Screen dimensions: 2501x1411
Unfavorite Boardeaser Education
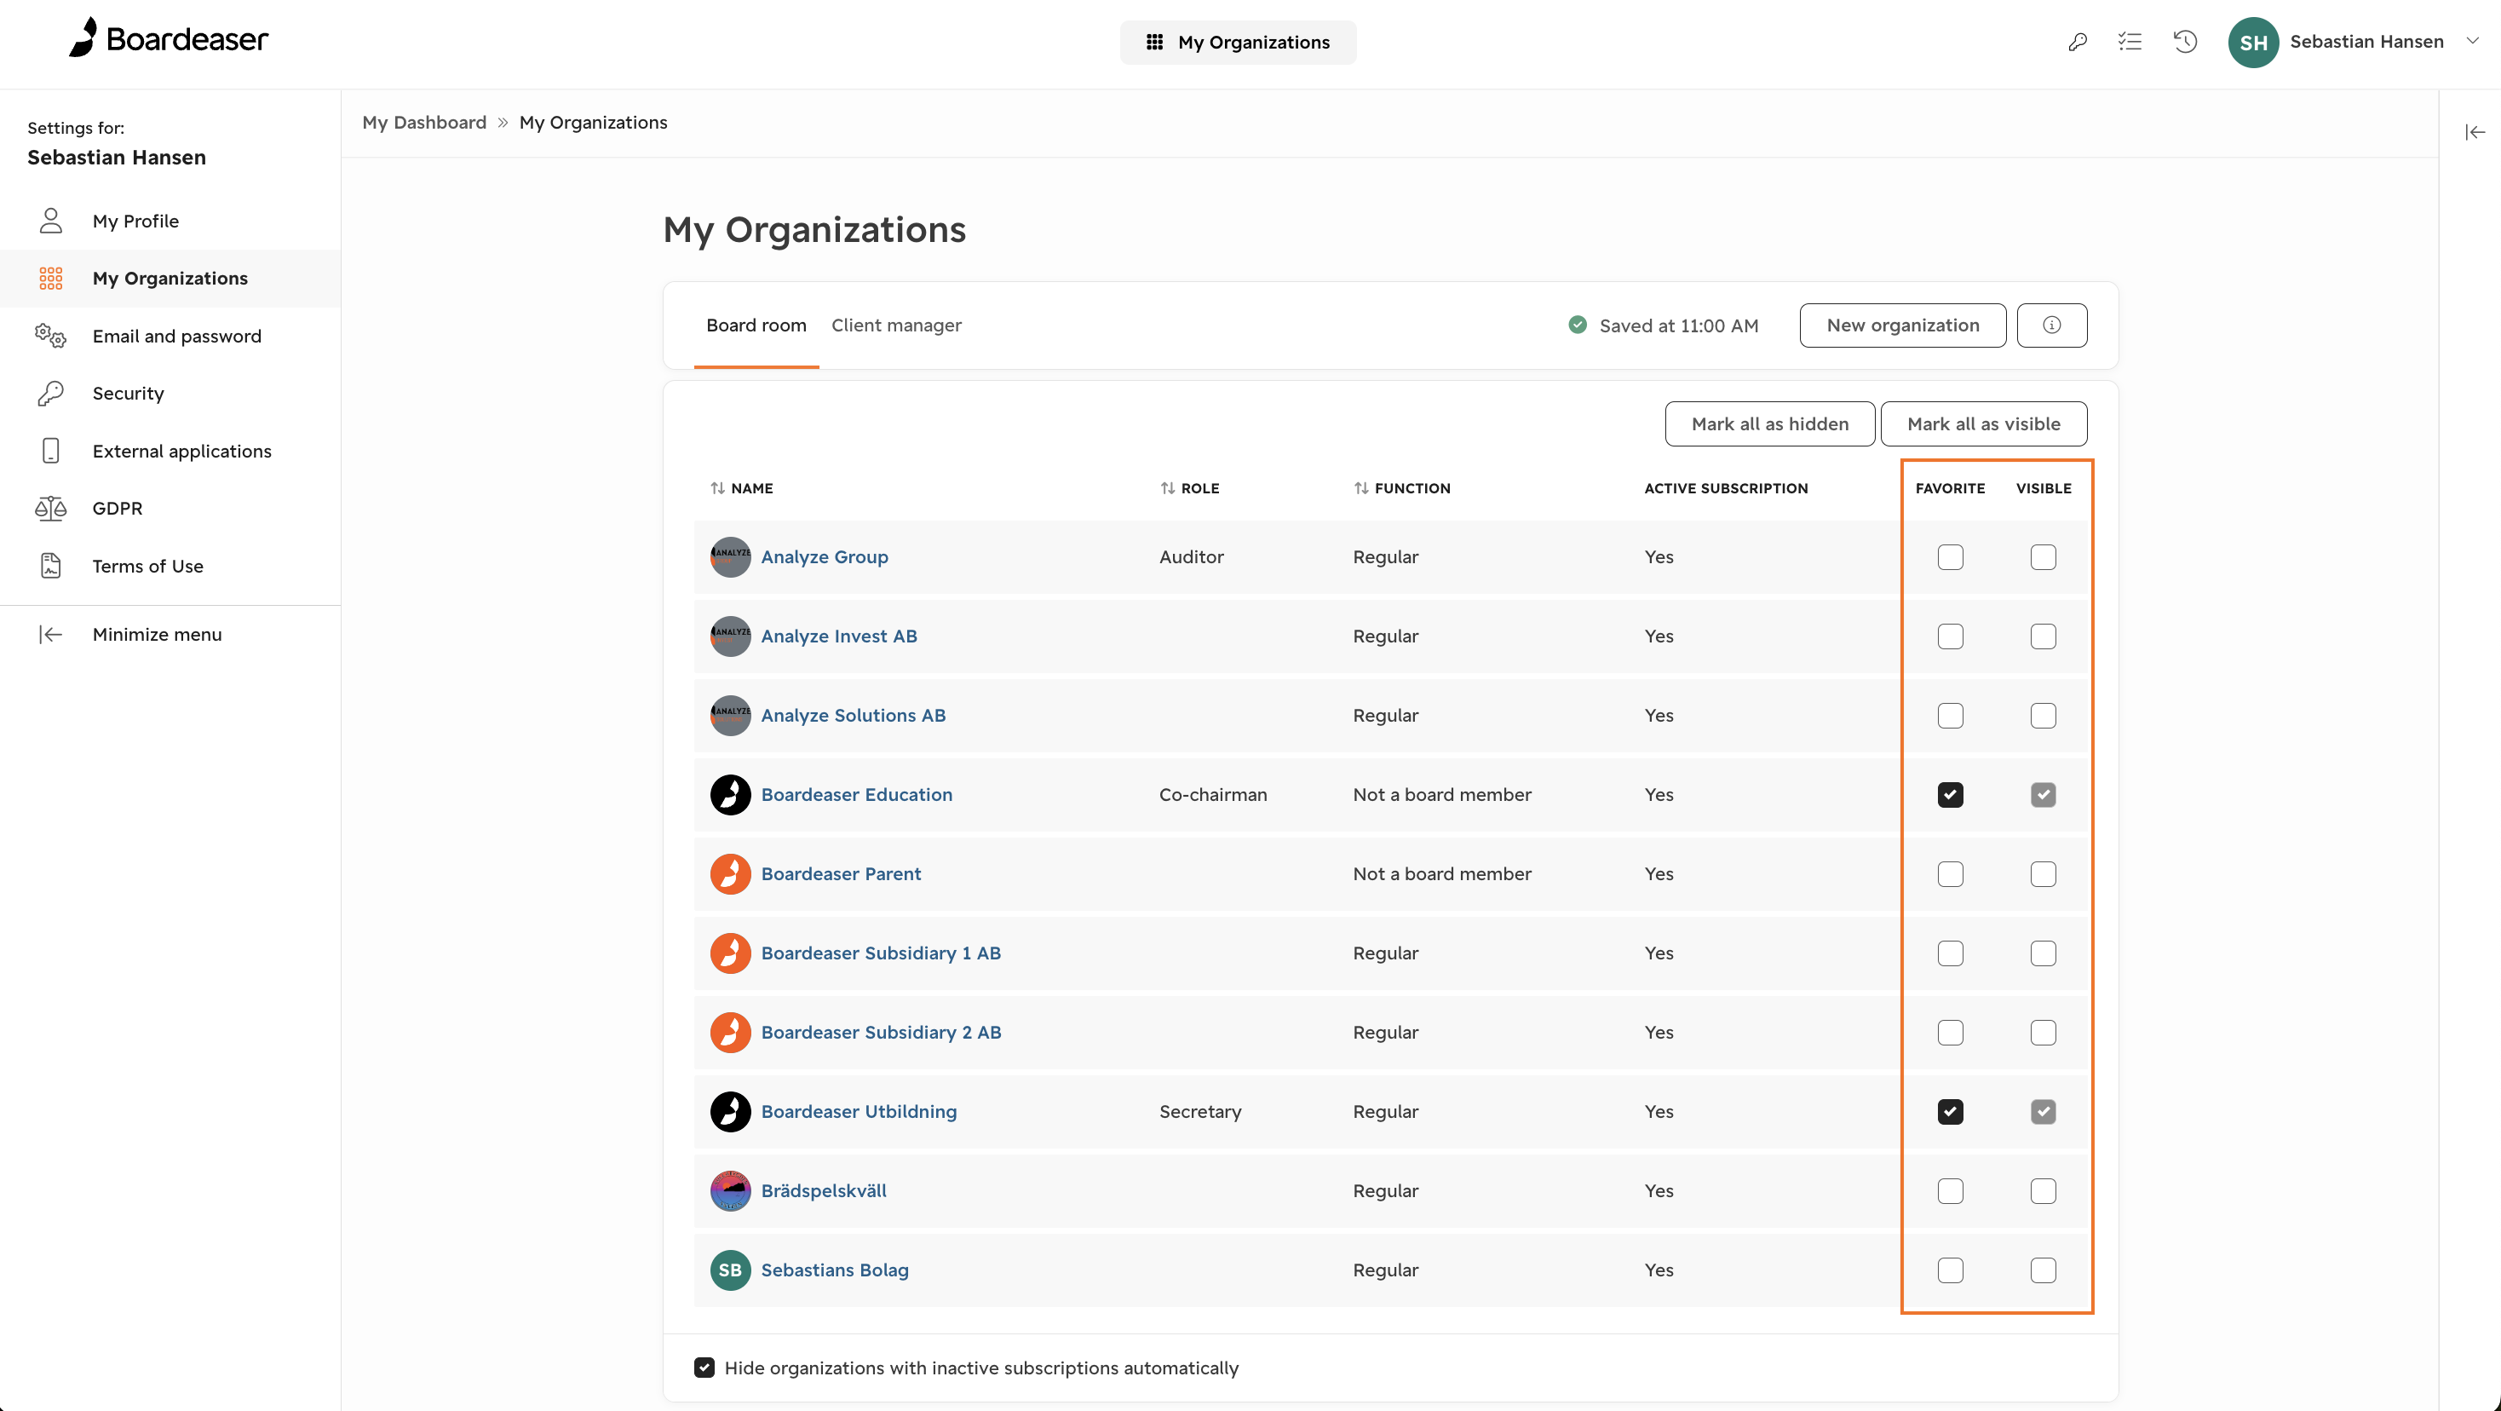pos(1950,794)
